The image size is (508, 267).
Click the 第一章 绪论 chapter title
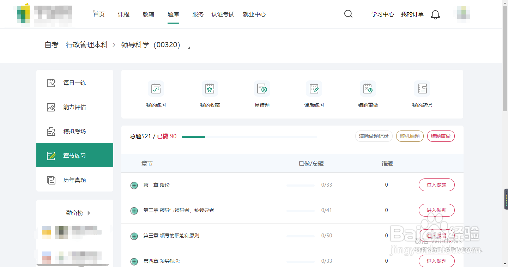(x=157, y=185)
